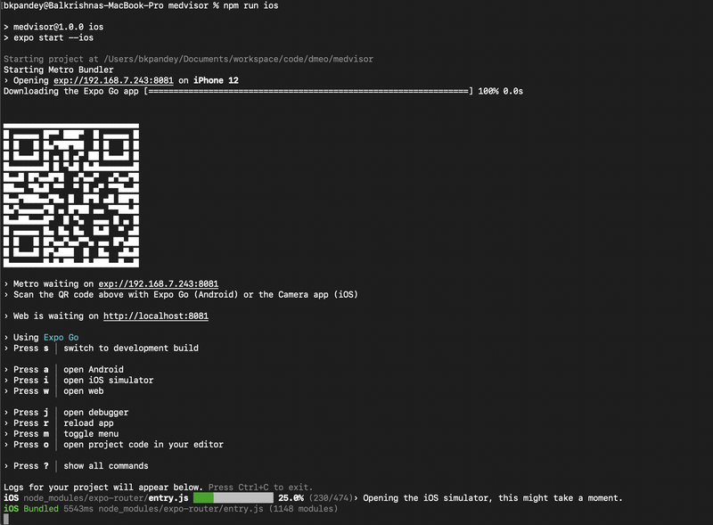The image size is (713, 525).
Task: Click the terminal cursor block at bottom
Action: pos(6,519)
